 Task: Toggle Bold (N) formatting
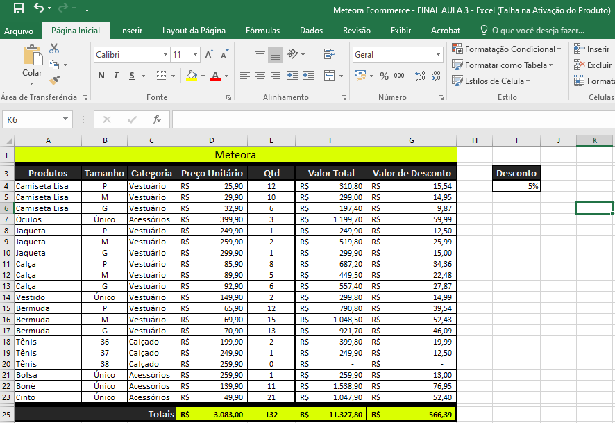tap(101, 76)
